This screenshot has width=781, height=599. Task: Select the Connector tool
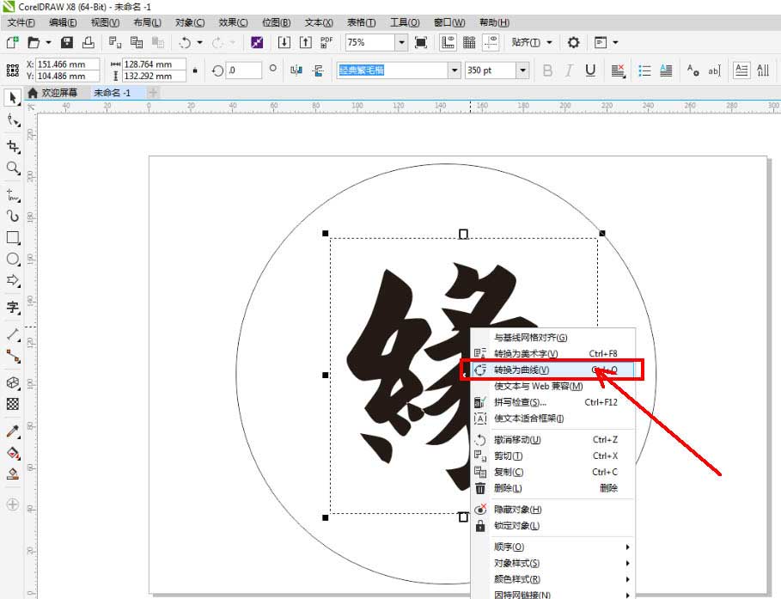(13, 357)
